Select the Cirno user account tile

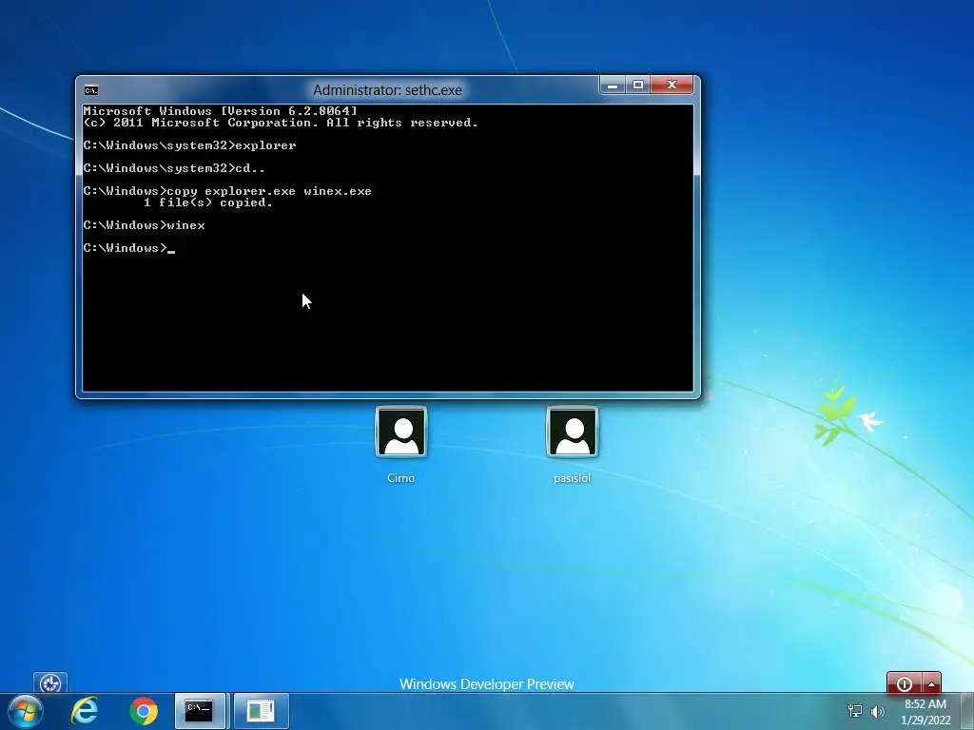[401, 432]
